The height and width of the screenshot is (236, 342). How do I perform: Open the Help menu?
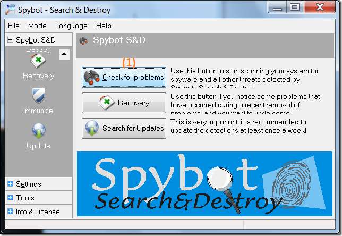(104, 26)
